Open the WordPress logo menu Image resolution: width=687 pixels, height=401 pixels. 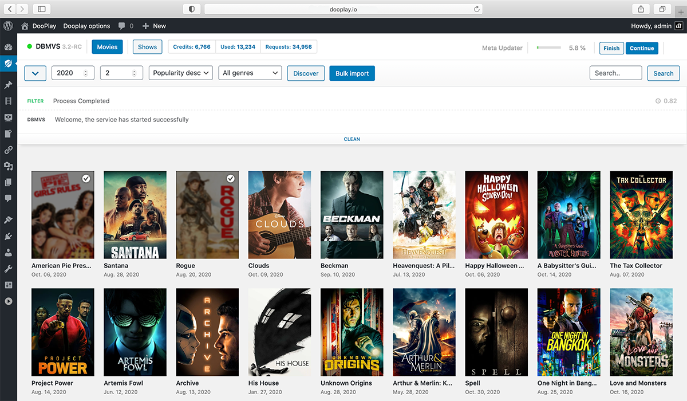[8, 26]
